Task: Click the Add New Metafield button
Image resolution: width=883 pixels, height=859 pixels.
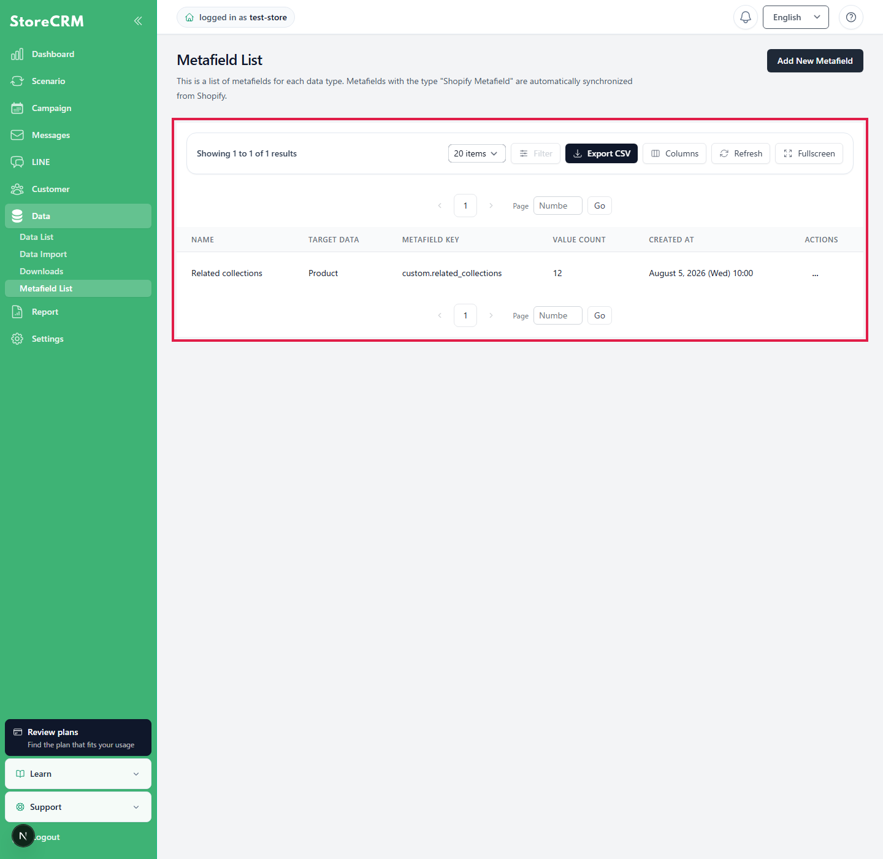Action: coord(815,61)
